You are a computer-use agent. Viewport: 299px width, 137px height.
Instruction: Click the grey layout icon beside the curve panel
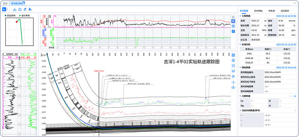point(233,17)
